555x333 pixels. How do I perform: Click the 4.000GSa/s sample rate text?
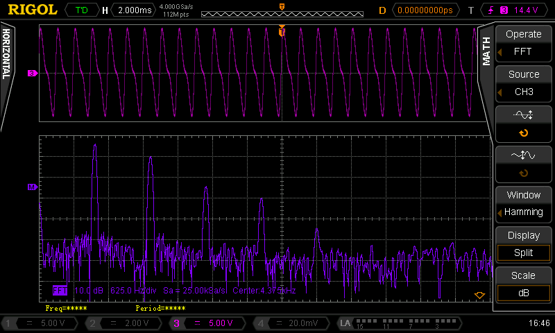click(x=176, y=6)
